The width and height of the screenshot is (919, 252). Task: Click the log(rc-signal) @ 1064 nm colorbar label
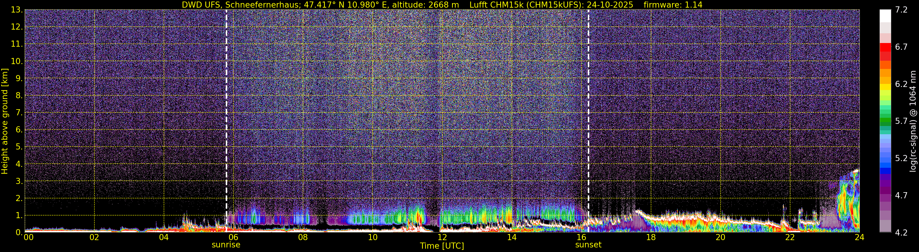coord(913,121)
